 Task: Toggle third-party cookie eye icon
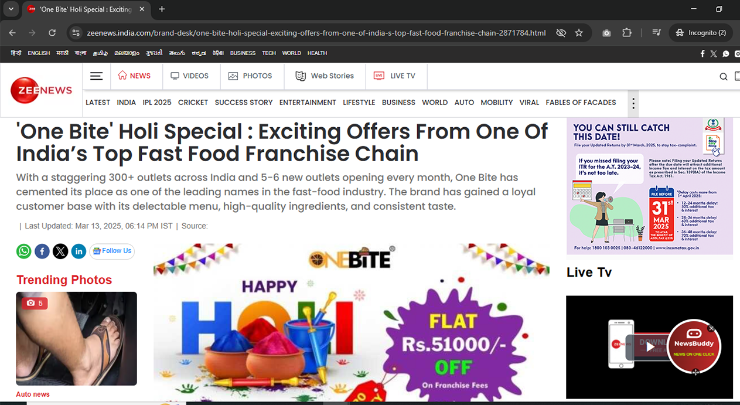(x=561, y=33)
